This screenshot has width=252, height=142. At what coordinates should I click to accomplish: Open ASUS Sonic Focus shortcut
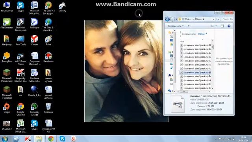(20, 59)
